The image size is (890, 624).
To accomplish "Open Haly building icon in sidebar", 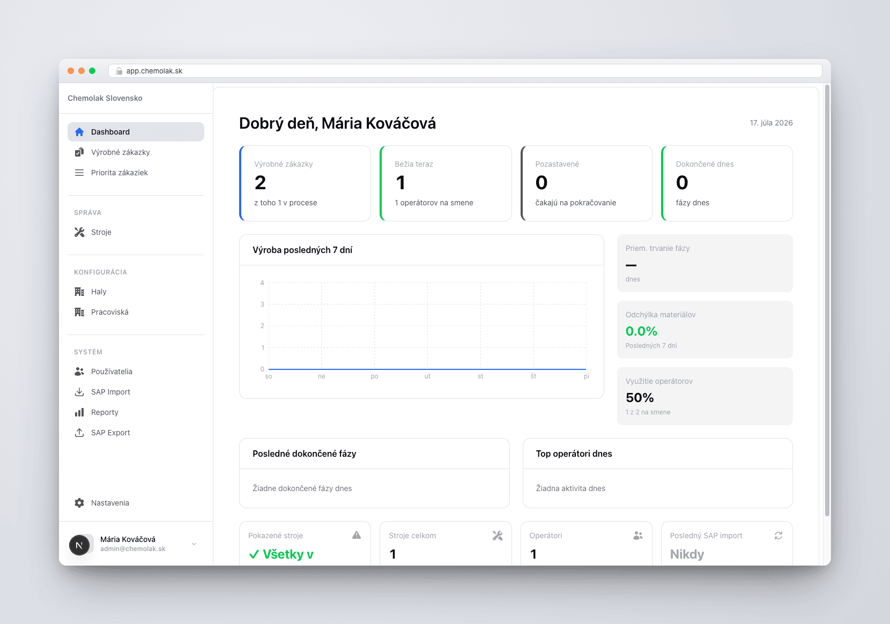I will pos(79,292).
